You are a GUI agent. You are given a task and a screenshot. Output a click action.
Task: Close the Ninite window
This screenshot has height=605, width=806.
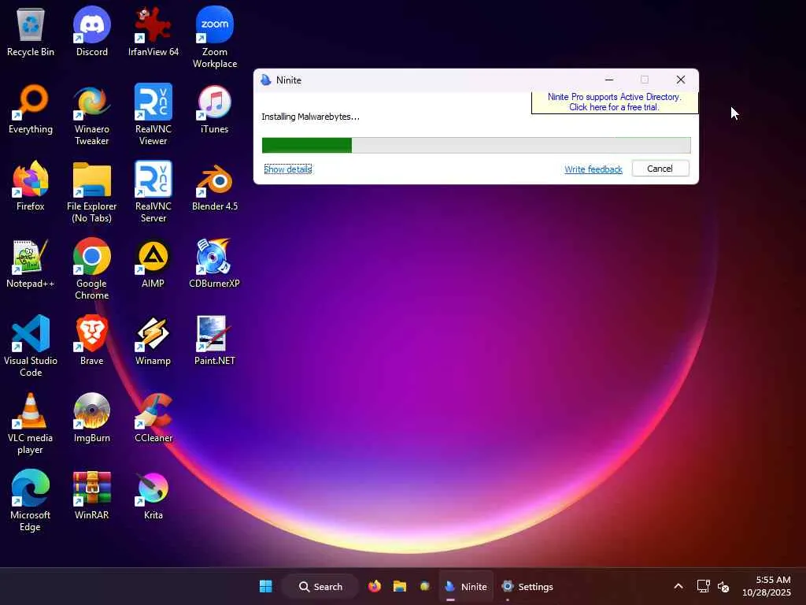click(681, 80)
